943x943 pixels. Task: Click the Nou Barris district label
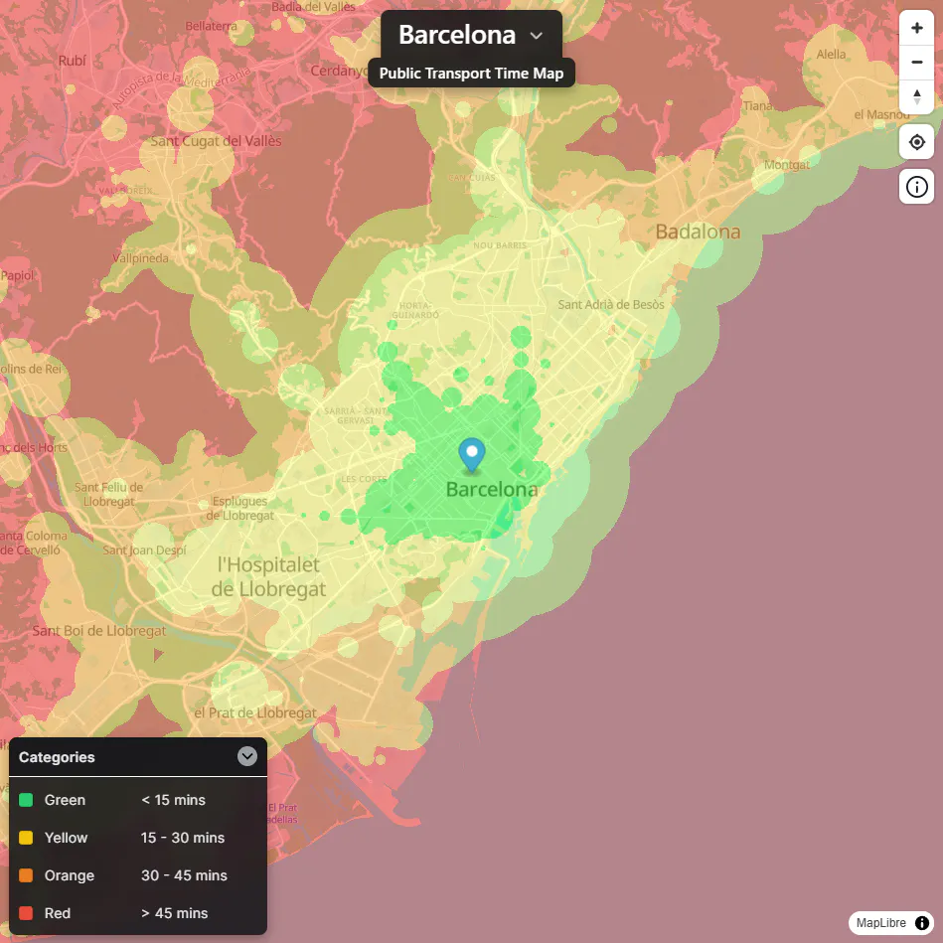click(500, 245)
